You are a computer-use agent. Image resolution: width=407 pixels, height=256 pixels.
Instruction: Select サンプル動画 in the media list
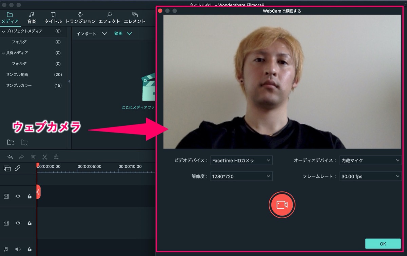17,75
